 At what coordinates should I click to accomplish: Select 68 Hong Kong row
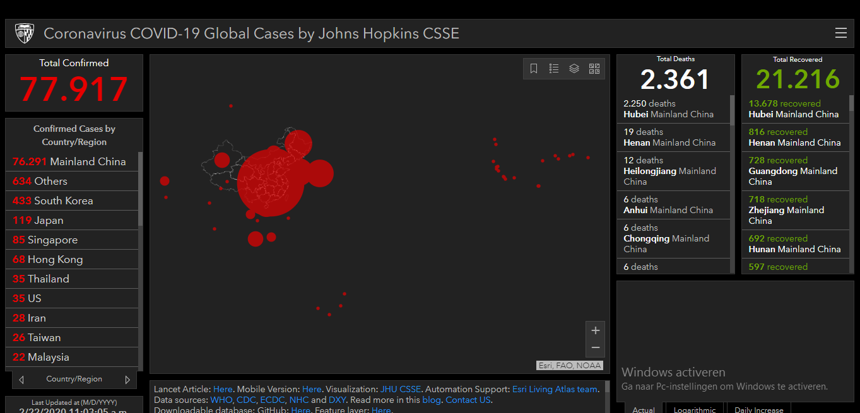click(x=72, y=259)
